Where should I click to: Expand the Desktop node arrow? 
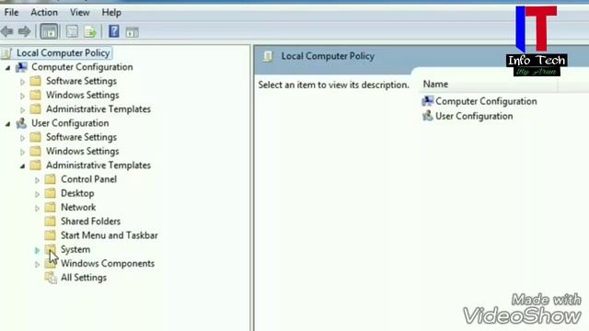tap(37, 194)
